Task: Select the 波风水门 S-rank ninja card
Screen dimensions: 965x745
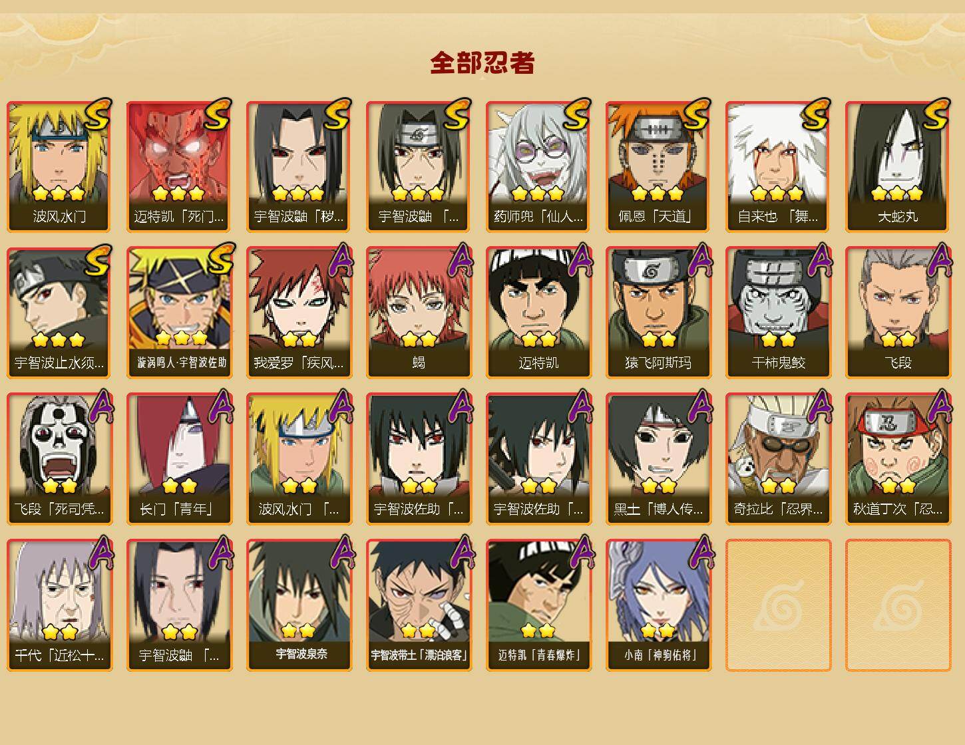Action: tap(59, 166)
